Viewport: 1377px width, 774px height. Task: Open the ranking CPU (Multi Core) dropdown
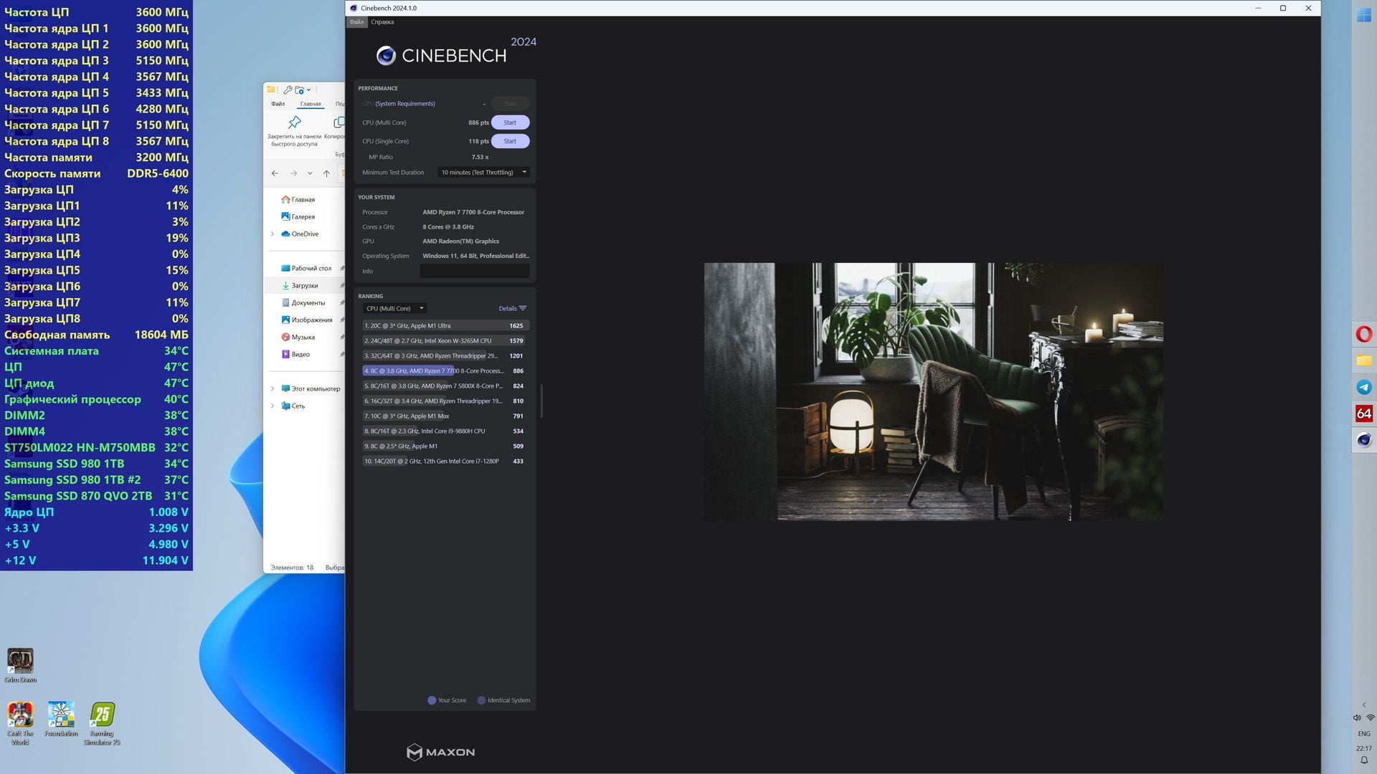coord(394,309)
